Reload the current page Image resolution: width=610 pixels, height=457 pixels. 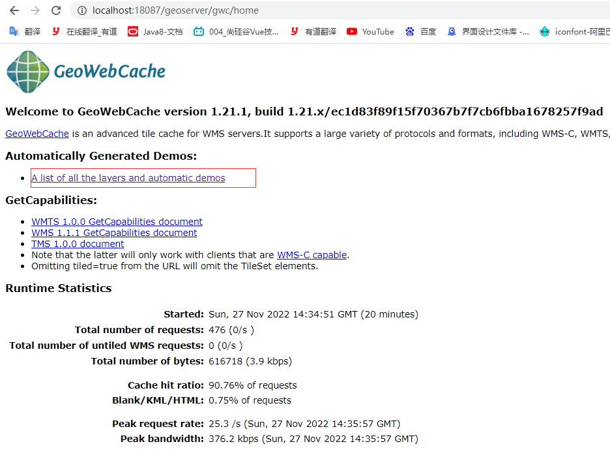[56, 10]
